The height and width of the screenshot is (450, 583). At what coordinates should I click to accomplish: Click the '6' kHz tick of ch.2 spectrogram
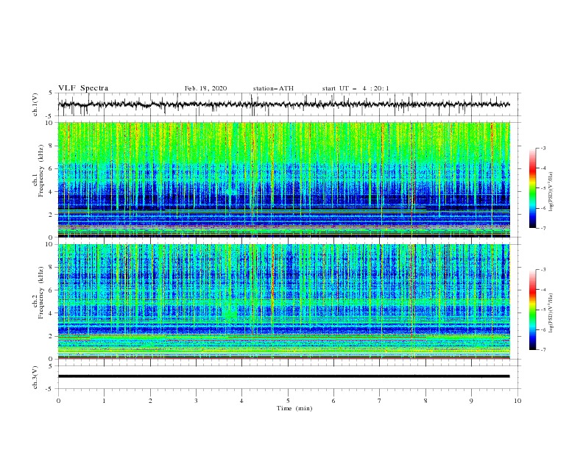[x=52, y=290]
